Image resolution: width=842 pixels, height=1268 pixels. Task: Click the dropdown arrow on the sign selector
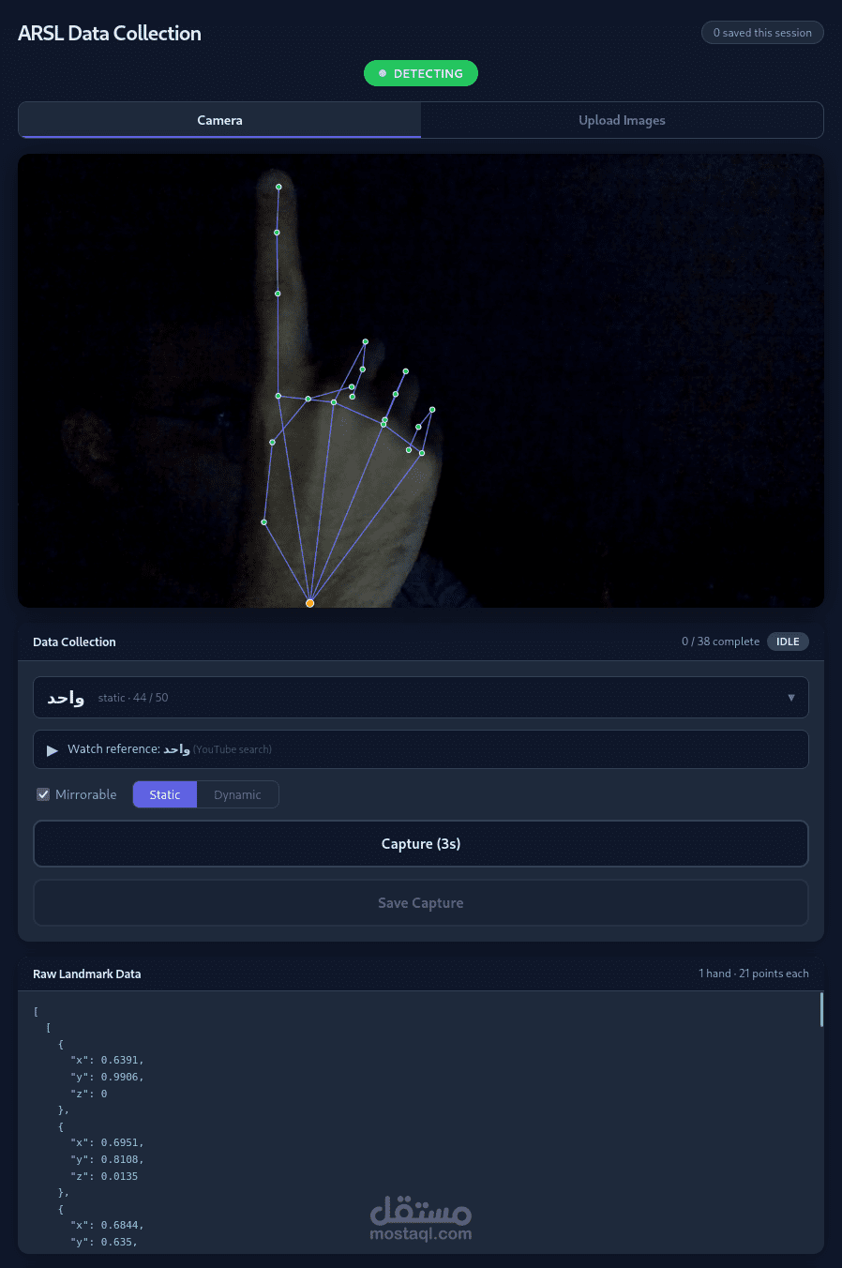[791, 698]
